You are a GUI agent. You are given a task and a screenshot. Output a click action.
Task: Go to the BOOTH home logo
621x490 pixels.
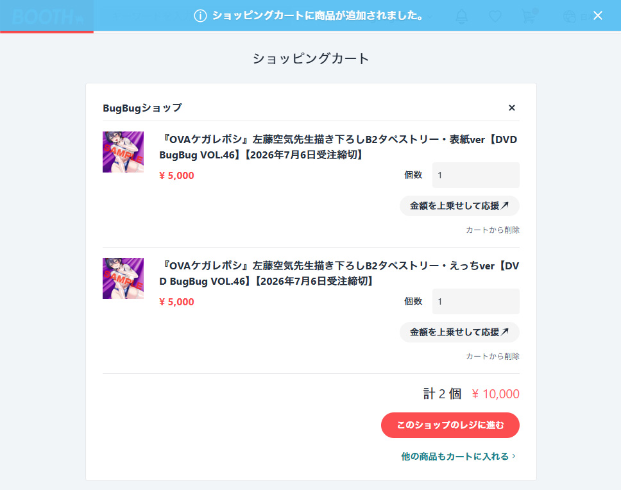click(43, 16)
